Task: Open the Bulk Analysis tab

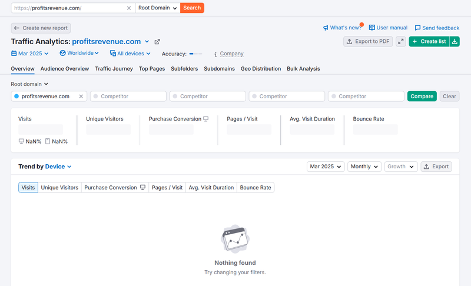Action: click(303, 69)
